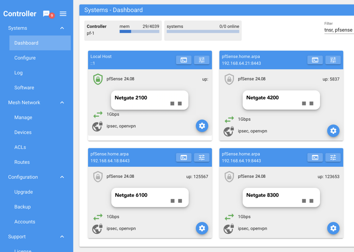The width and height of the screenshot is (354, 252).
Task: Click the gear button on Netgate 4200 card
Action: 333,131
